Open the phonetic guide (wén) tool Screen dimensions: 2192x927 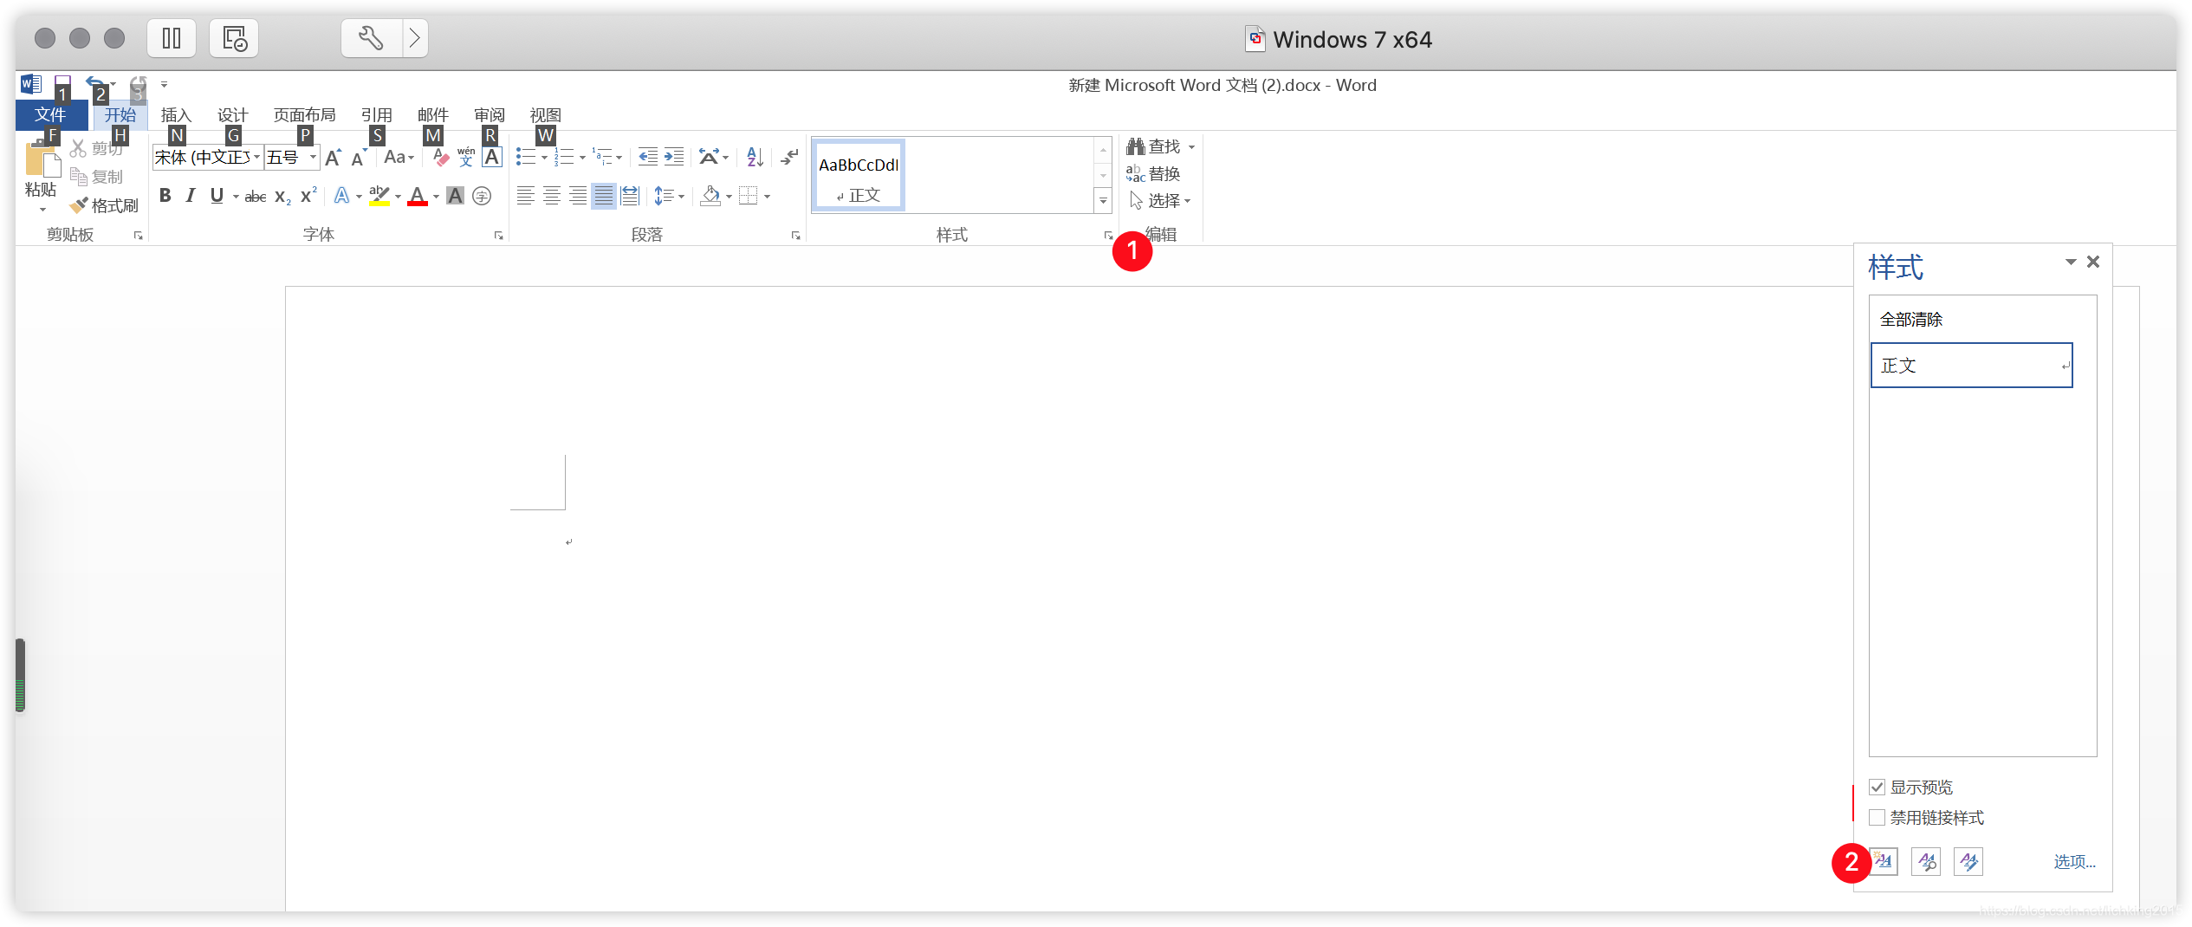click(x=466, y=157)
